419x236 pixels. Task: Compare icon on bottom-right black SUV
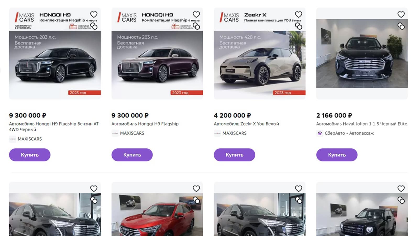tap(401, 200)
